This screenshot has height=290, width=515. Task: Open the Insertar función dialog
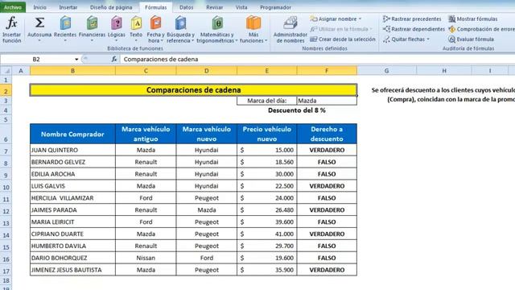click(x=12, y=30)
